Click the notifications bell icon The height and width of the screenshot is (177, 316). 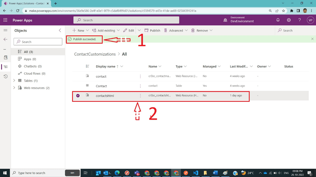click(x=278, y=20)
